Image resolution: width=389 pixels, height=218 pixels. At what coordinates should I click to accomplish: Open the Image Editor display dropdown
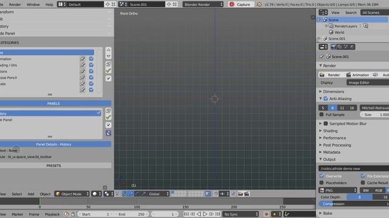click(x=368, y=82)
